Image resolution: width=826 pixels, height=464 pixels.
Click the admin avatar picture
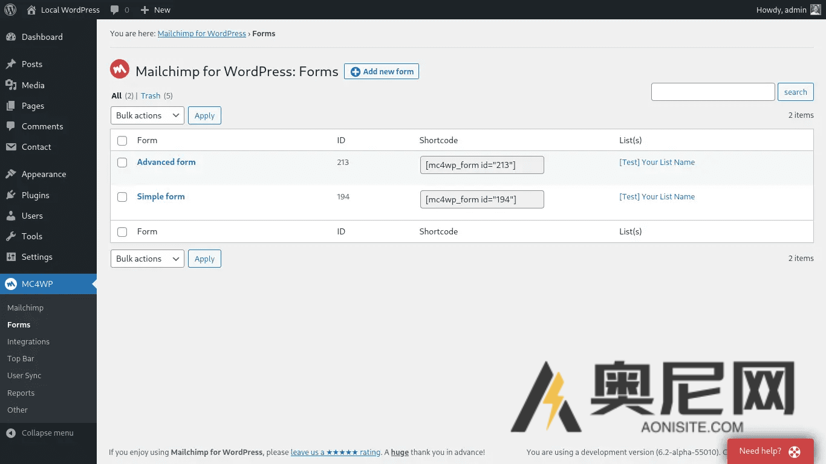pyautogui.click(x=816, y=10)
